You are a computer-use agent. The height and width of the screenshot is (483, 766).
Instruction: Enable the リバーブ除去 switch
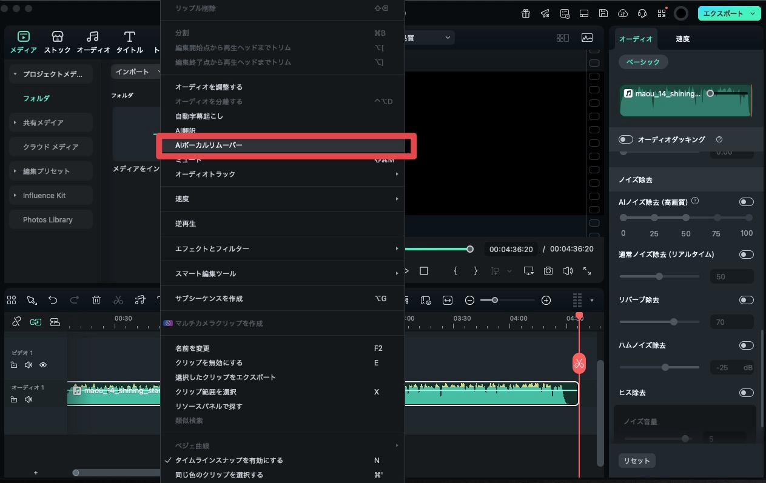[747, 299]
